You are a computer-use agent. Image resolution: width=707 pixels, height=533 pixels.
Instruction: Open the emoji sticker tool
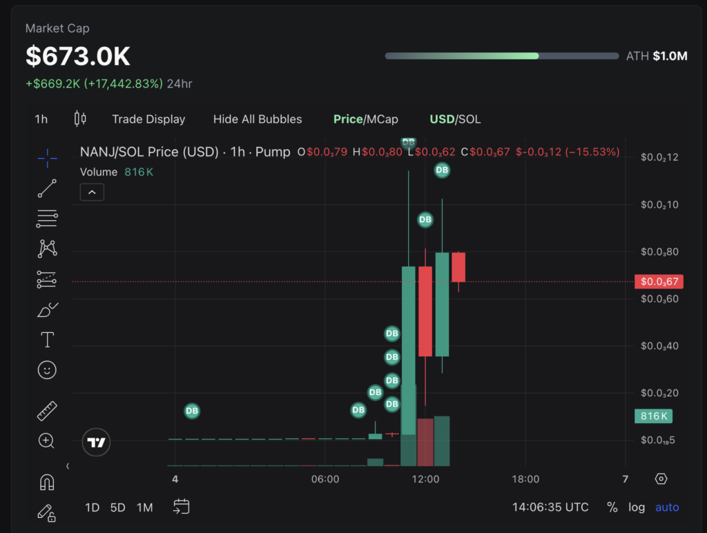click(x=47, y=370)
